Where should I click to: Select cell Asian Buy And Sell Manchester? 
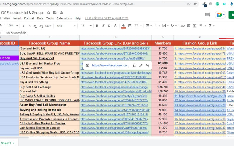(49, 105)
